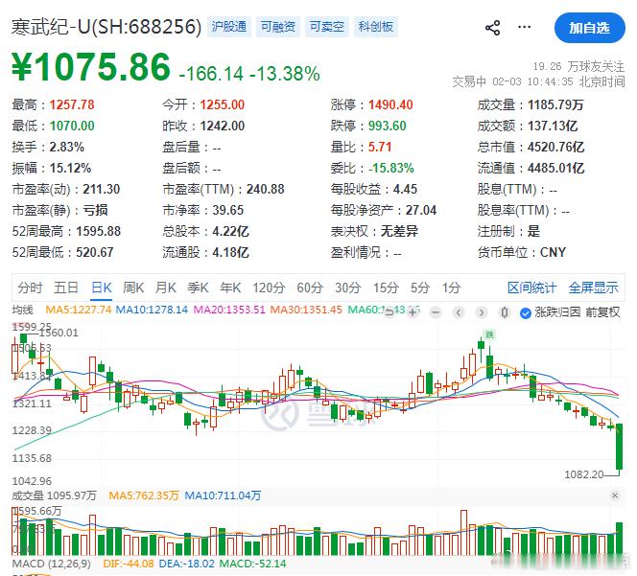Click the DIF:-44.08 value
The image size is (637, 576).
pos(129,564)
